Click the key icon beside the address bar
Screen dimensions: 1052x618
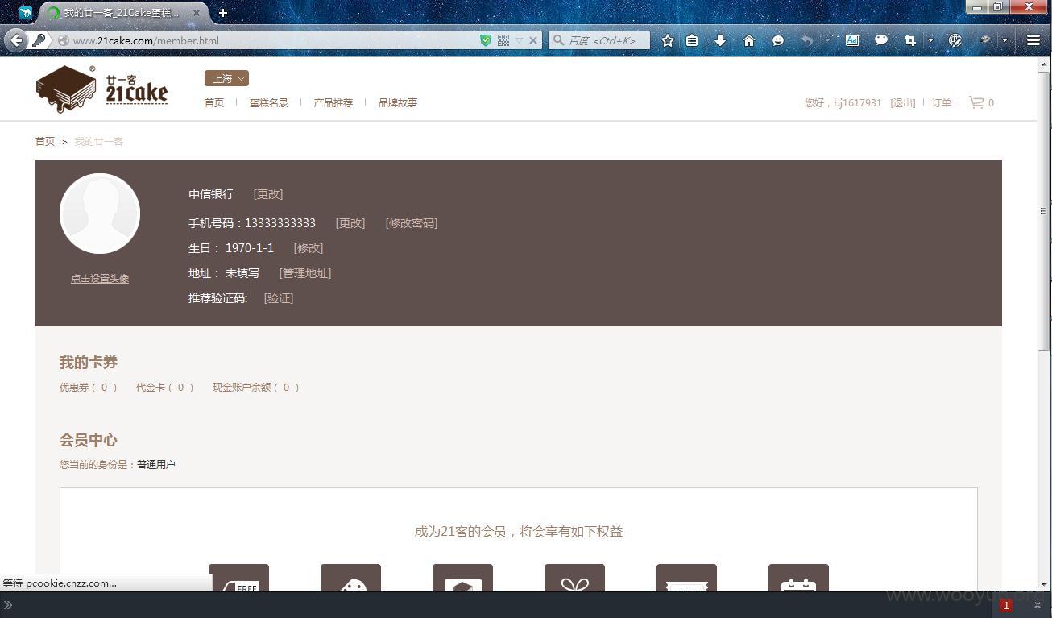pos(39,40)
